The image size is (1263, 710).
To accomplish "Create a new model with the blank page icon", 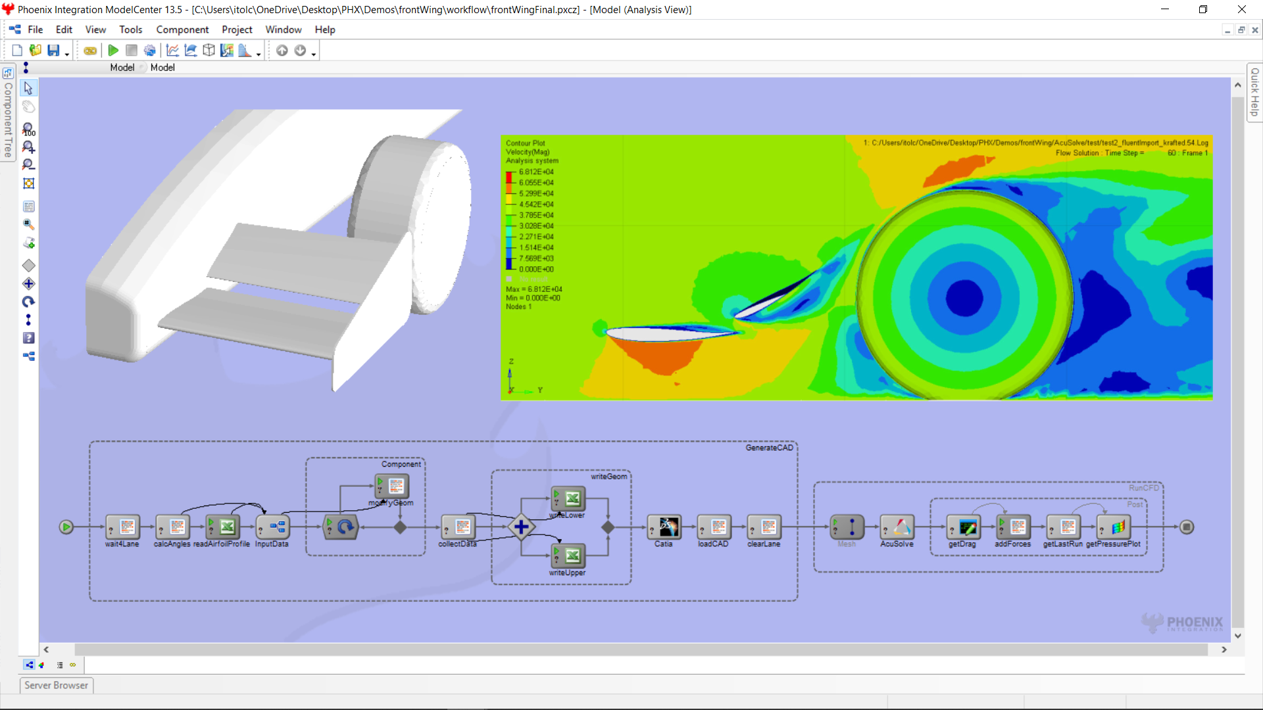I will [x=17, y=51].
